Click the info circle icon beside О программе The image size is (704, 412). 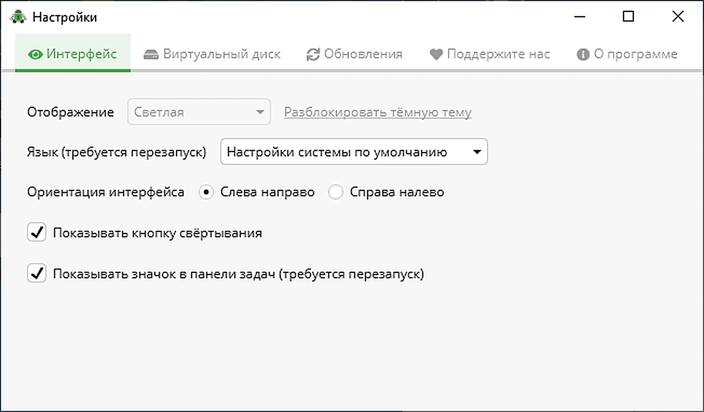point(583,54)
